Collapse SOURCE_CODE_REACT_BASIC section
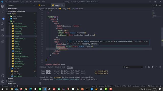The image size is (163, 91). tap(16, 11)
